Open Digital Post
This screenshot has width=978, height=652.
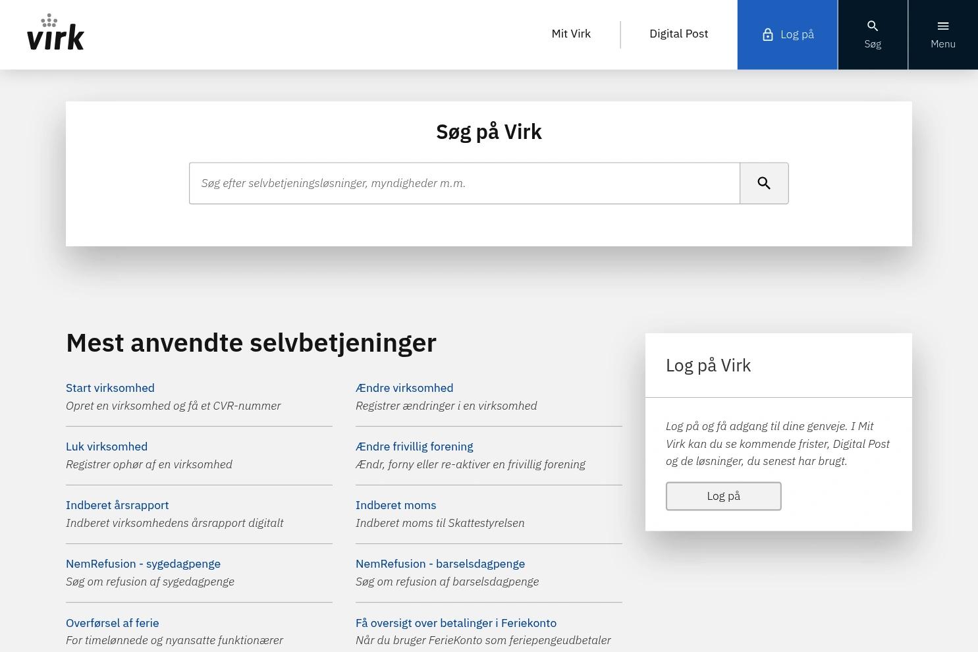pos(678,34)
